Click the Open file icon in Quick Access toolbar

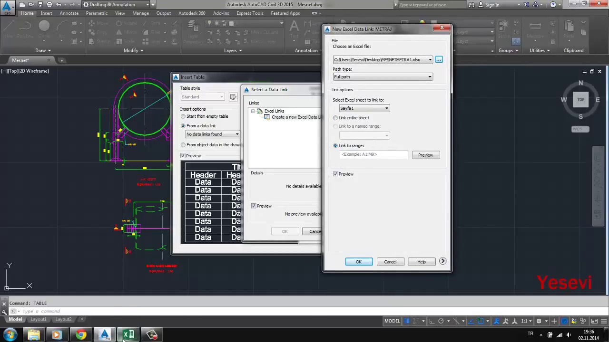coord(31,4)
